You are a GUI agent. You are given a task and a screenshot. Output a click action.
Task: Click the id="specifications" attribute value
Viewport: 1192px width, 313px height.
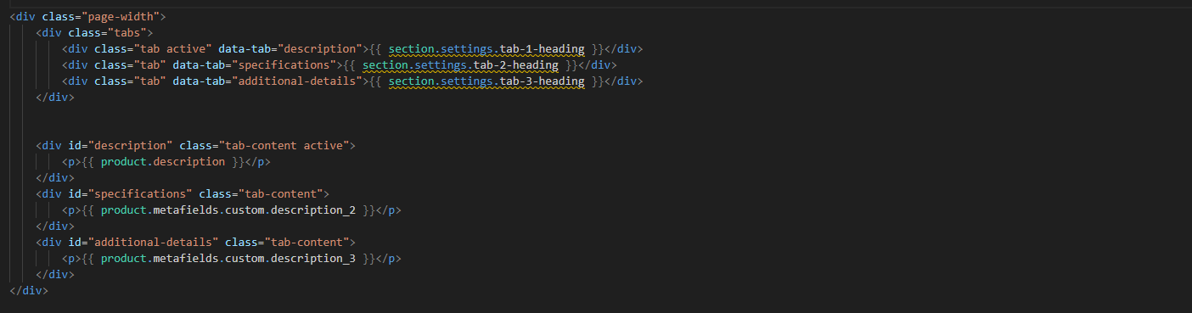[140, 194]
